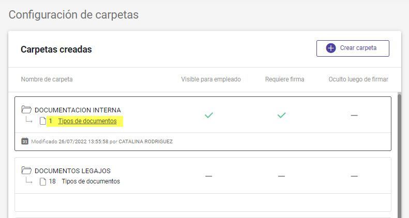The image size is (409, 218).
Task: Open the DOCUMENTOS LEGAJOS folder icon
Action: [26, 171]
